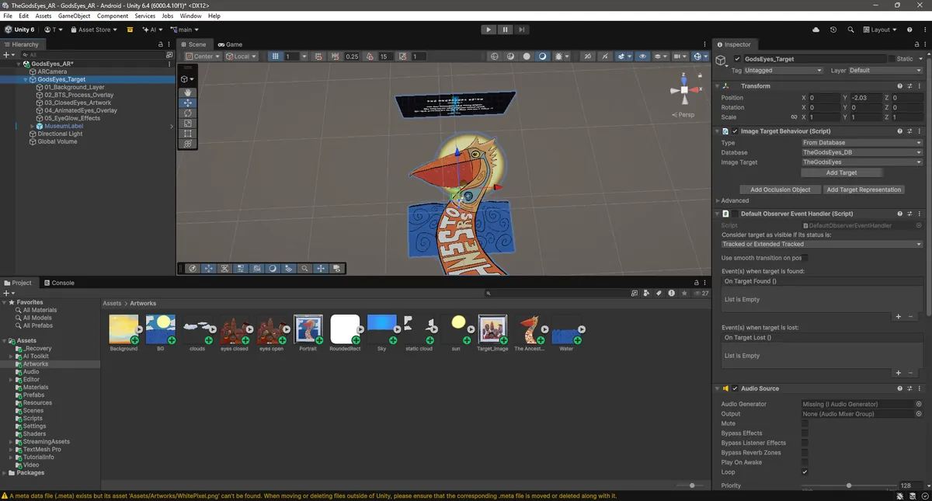Click Add Occlusion Object button

tap(780, 190)
